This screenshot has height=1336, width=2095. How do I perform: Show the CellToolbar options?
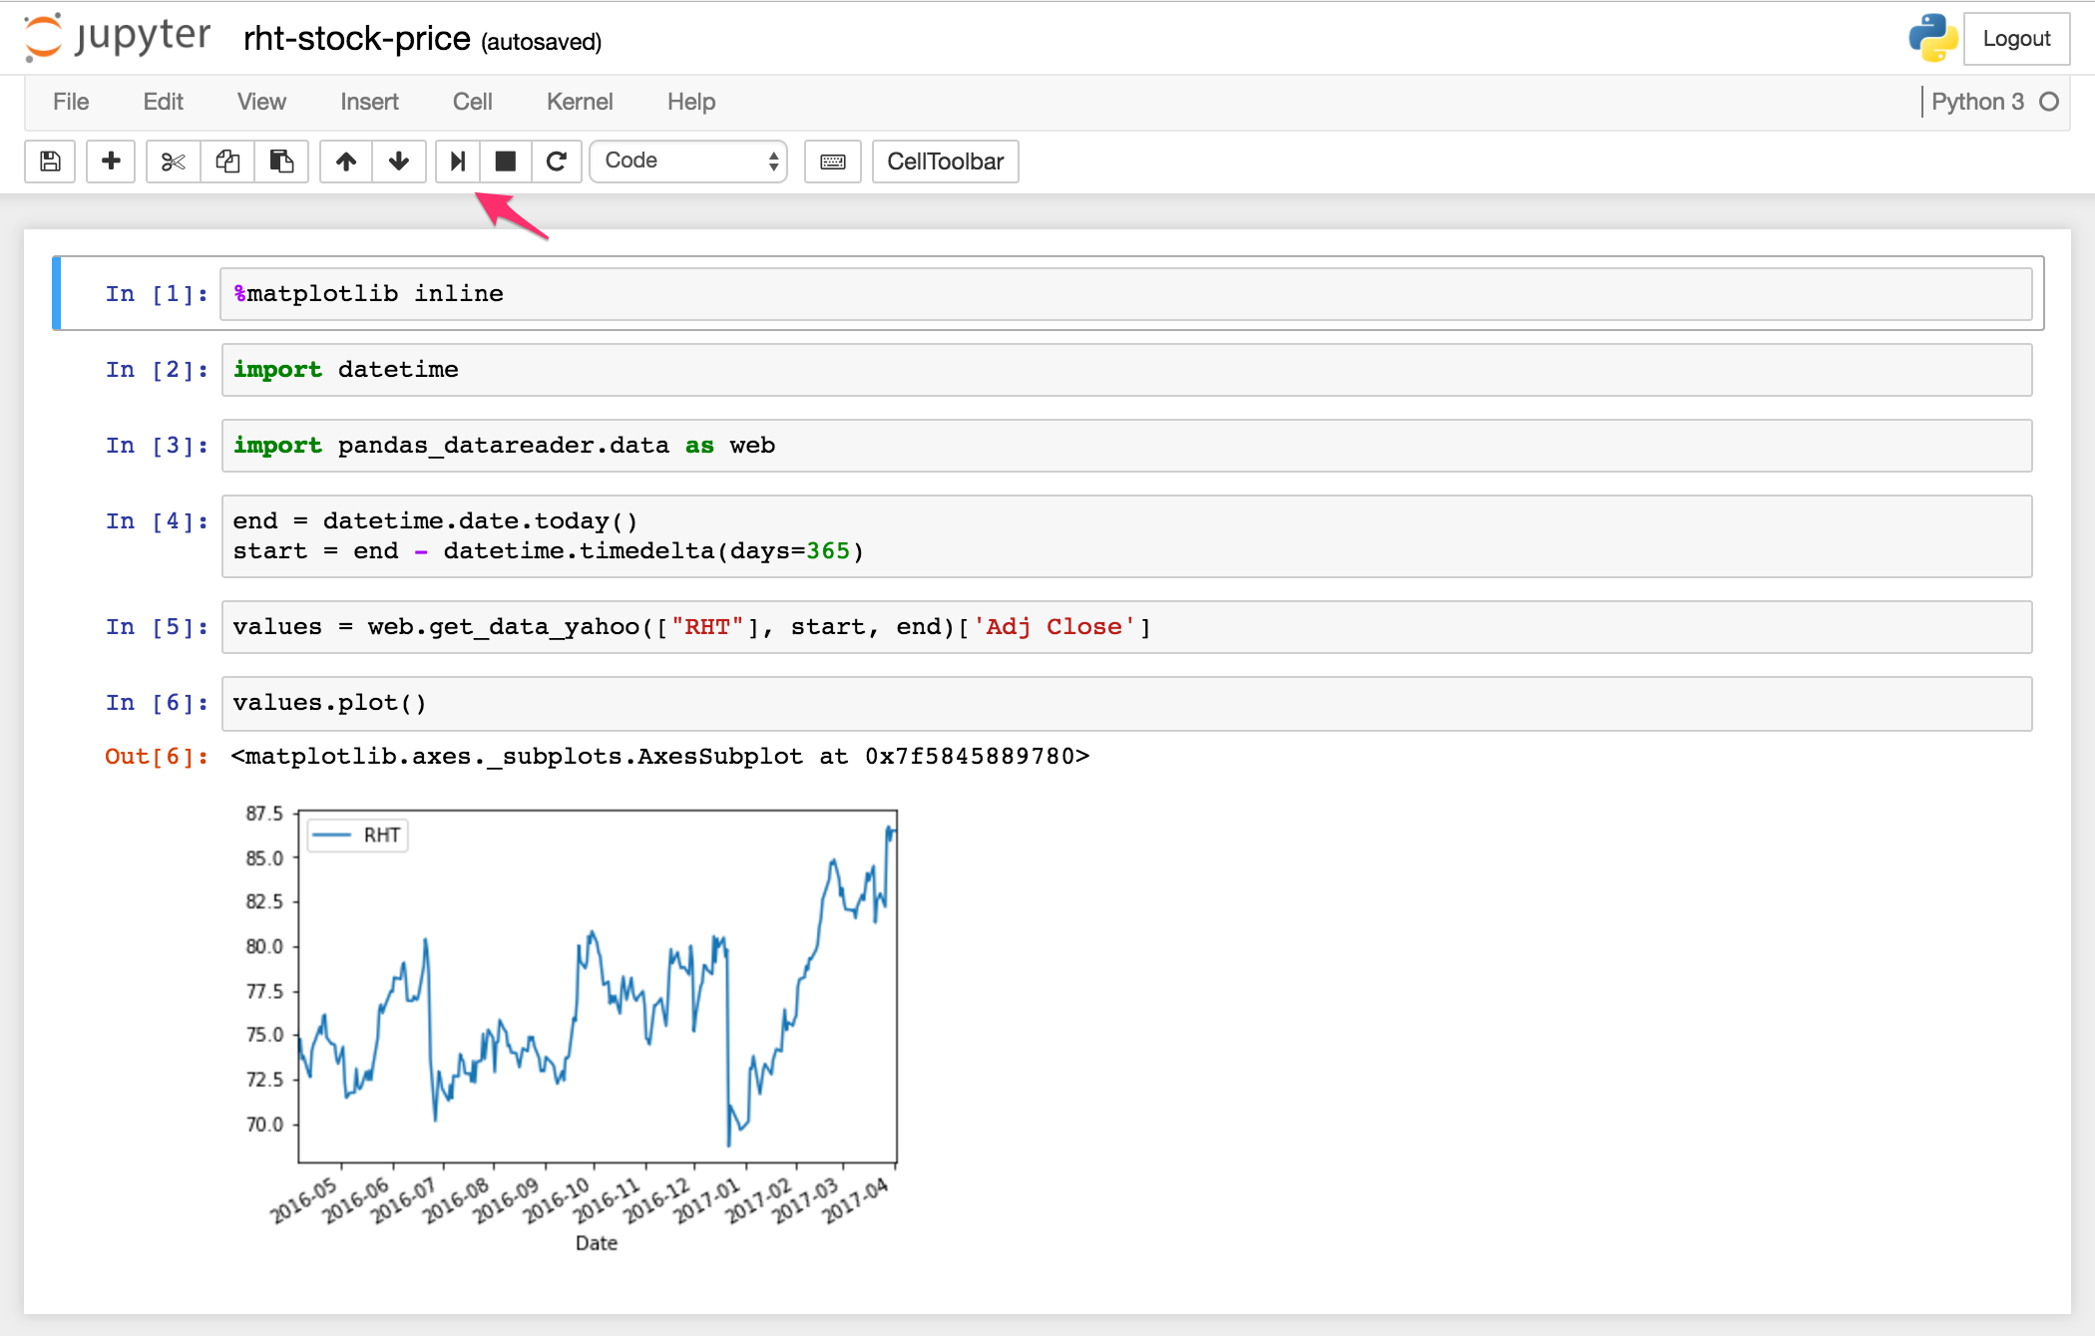click(x=944, y=161)
